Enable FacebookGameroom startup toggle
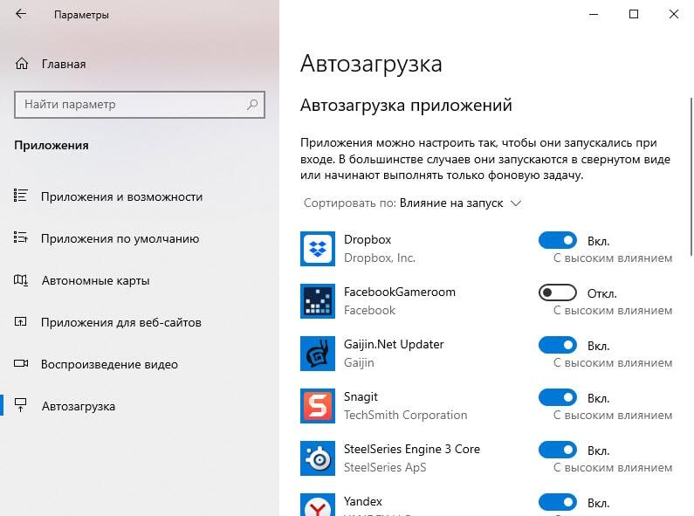Screen dimensions: 694x516 (558, 292)
